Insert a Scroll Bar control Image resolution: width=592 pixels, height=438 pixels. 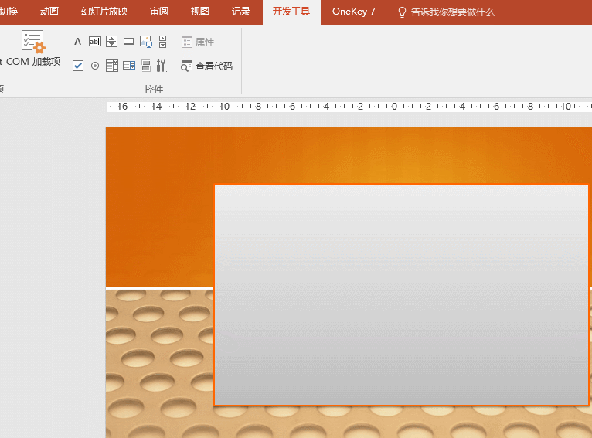click(162, 42)
